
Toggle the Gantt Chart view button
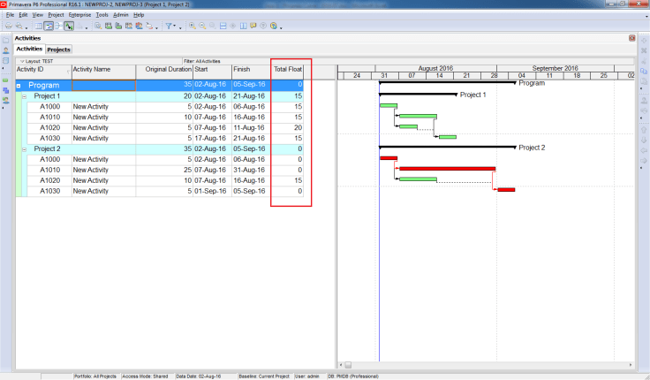coord(49,26)
